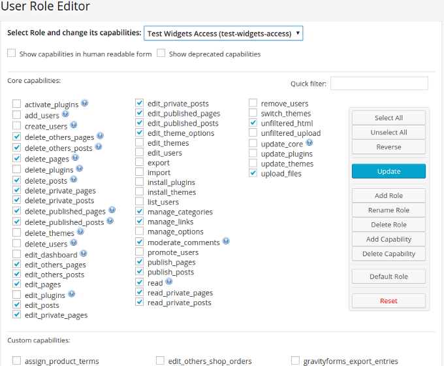This screenshot has height=366, width=444.
Task: Uncheck edit_theme_options capability
Action: 139,132
